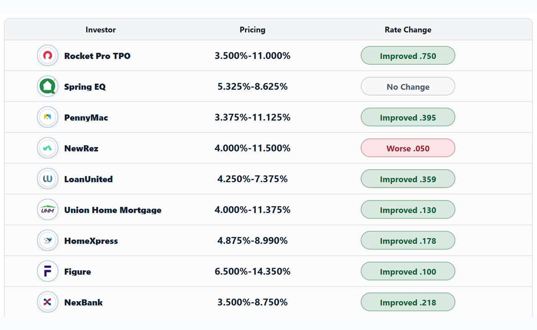Click the 5.325%-8.625% pricing value
Screen dimensions: 537x330
pos(252,87)
